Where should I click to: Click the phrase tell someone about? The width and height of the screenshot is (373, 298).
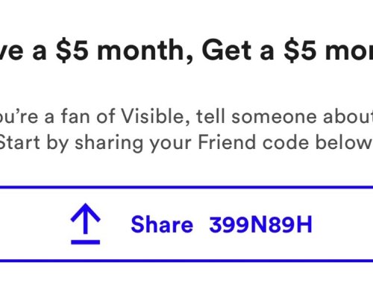[x=284, y=116]
